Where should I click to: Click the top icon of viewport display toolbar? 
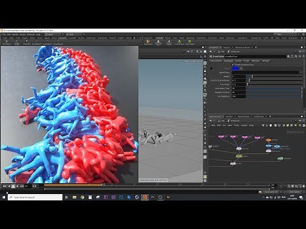[x=205, y=63]
